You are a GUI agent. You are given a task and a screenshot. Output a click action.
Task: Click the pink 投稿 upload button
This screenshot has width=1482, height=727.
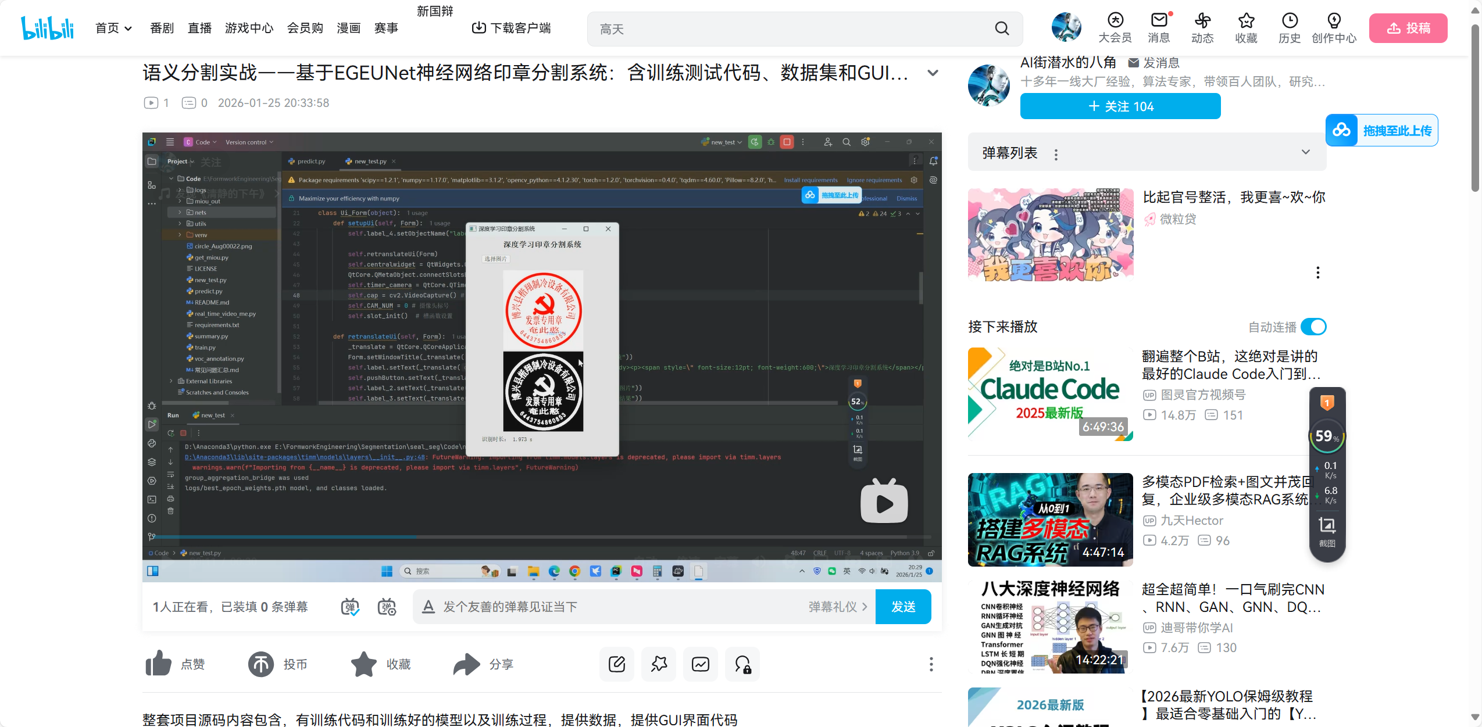click(1408, 28)
